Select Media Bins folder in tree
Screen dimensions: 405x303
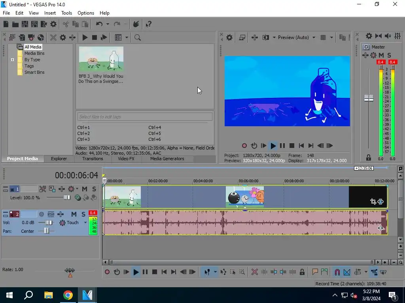pyautogui.click(x=34, y=53)
